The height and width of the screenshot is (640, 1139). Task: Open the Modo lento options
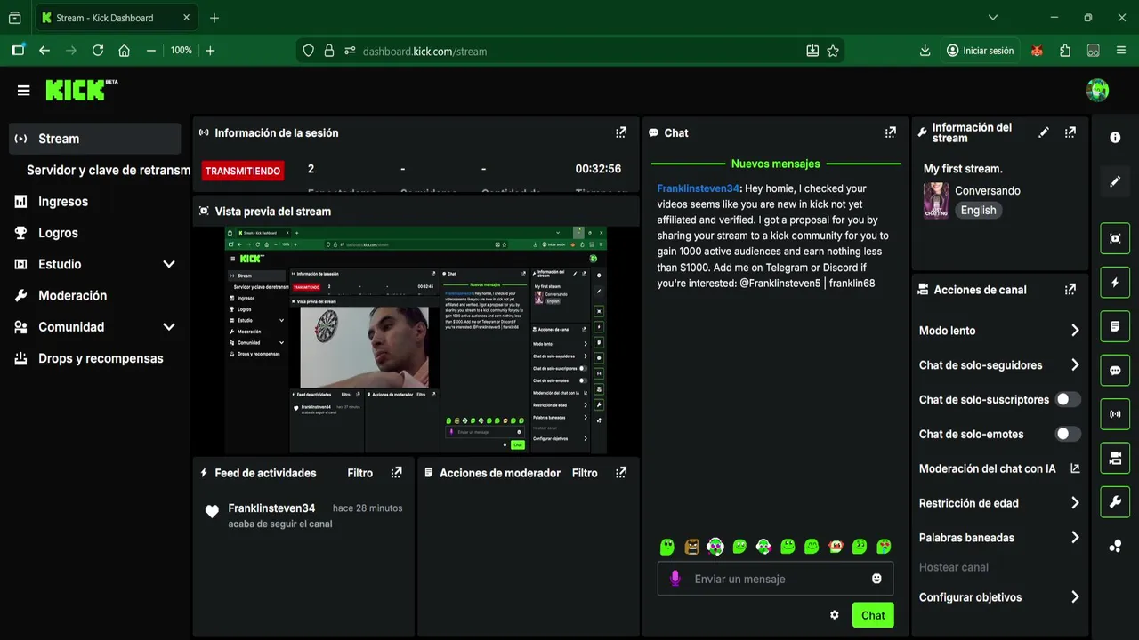tap(999, 331)
